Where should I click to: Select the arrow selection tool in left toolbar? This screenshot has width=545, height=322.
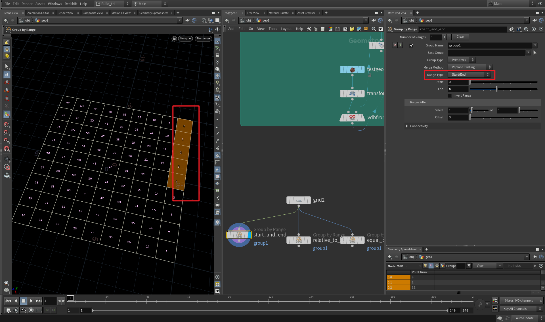pyautogui.click(x=7, y=66)
